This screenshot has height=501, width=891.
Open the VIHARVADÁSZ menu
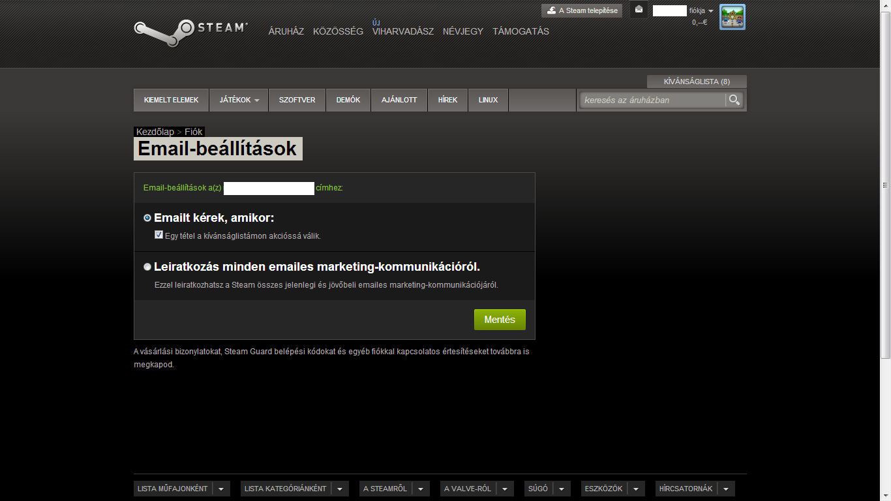[403, 31]
